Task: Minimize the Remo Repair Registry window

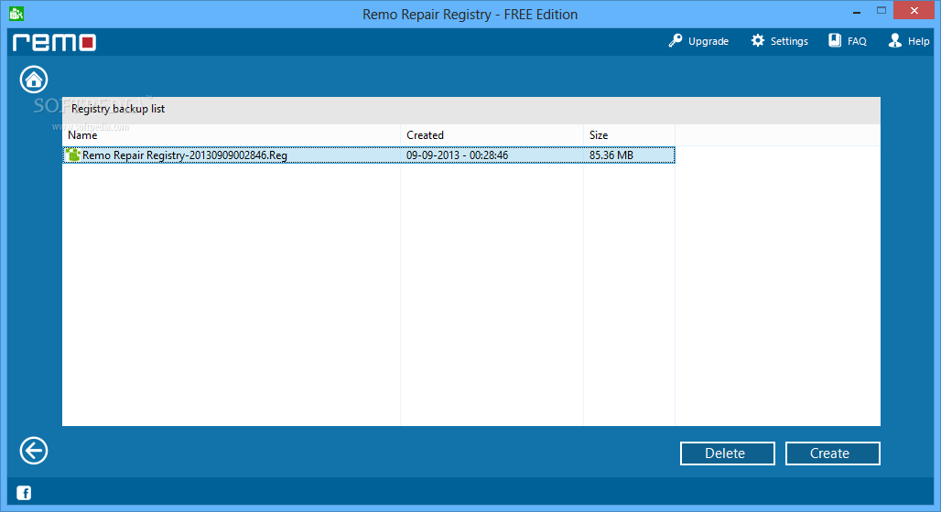Action: click(857, 11)
